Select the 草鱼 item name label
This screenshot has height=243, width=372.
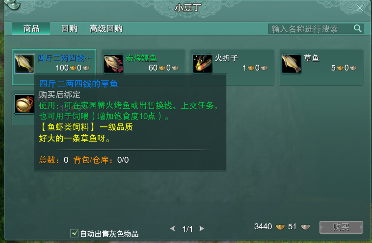[312, 58]
